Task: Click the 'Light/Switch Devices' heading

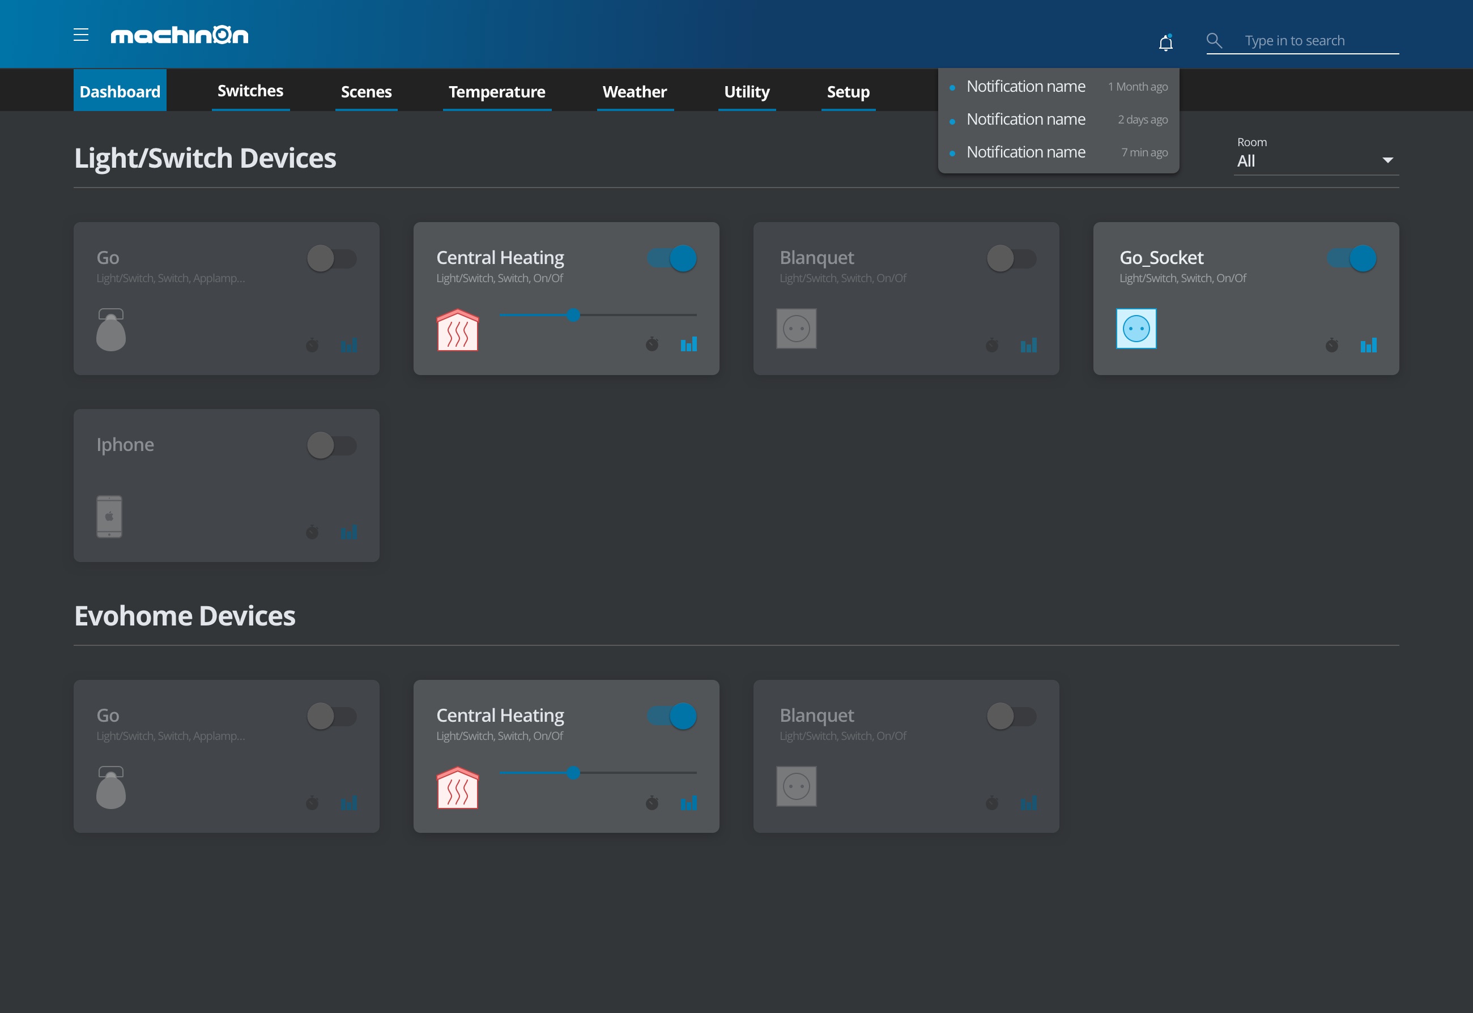Action: pyautogui.click(x=205, y=158)
